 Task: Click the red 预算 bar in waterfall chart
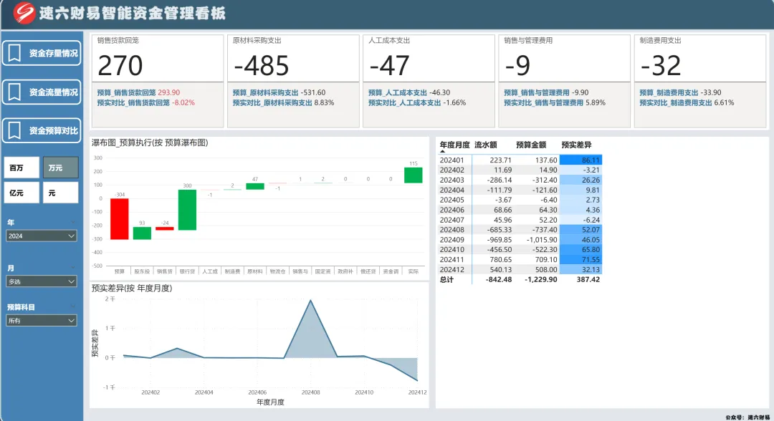click(x=120, y=218)
